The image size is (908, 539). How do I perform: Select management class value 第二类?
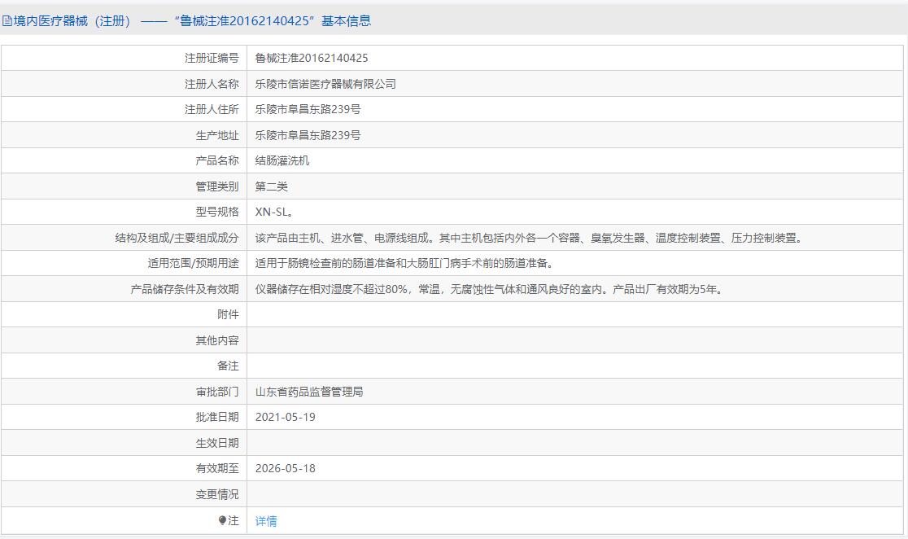(272, 186)
